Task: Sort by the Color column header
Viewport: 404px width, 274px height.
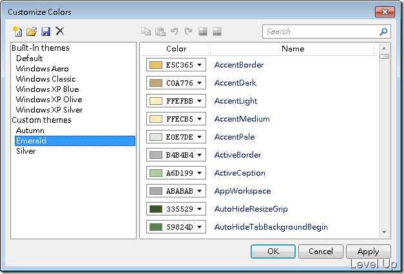Action: pyautogui.click(x=176, y=49)
